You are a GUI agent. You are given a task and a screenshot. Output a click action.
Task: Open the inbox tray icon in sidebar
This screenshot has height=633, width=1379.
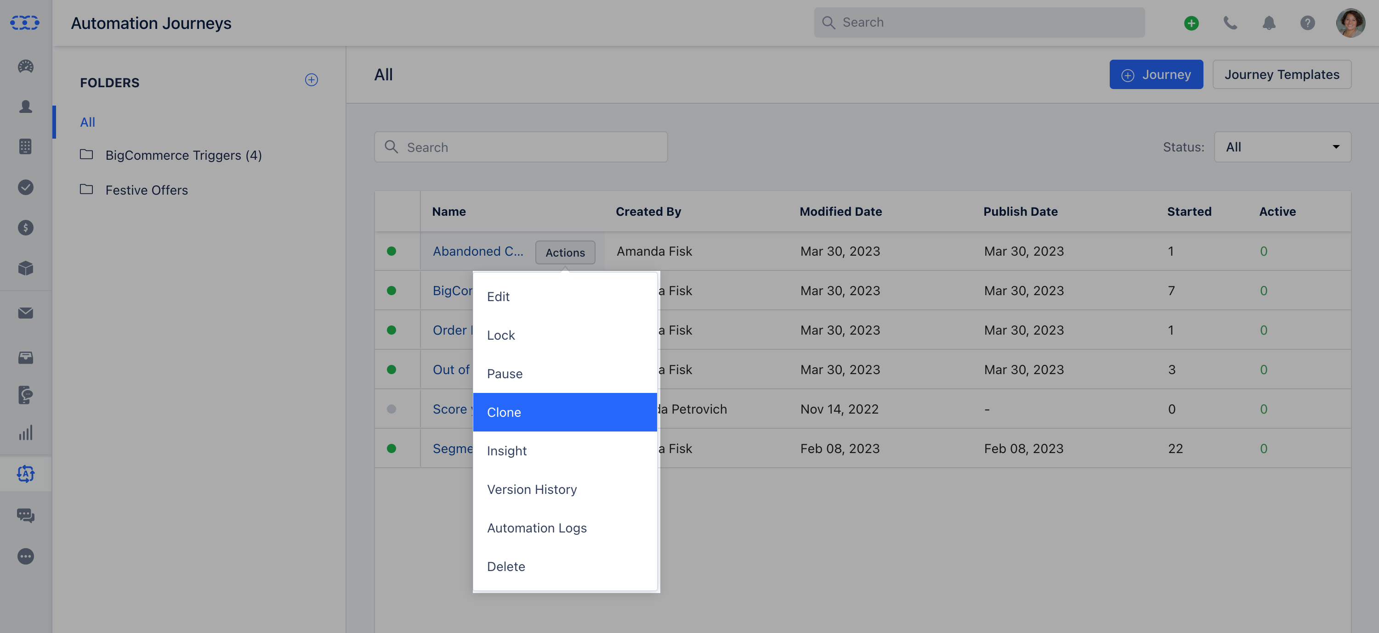(25, 357)
